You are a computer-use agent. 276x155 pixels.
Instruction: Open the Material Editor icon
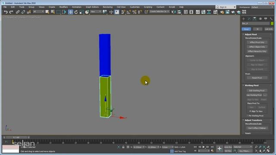click(215, 12)
